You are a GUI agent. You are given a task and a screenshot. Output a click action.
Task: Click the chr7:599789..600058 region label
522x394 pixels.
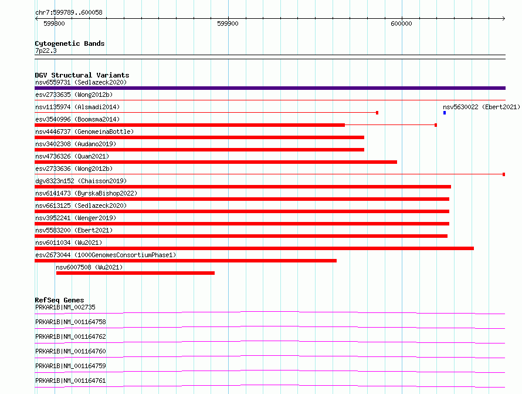click(x=69, y=13)
